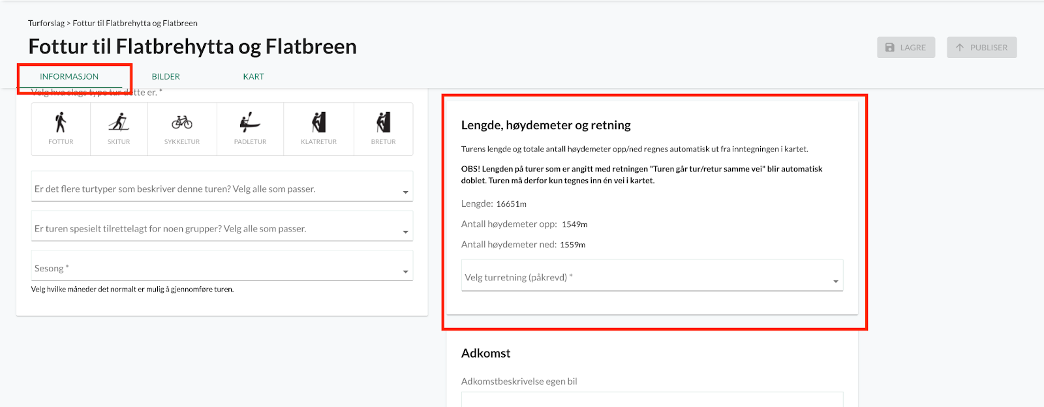1044x407 pixels.
Task: Select the Klatretur climbing icon
Action: point(318,123)
